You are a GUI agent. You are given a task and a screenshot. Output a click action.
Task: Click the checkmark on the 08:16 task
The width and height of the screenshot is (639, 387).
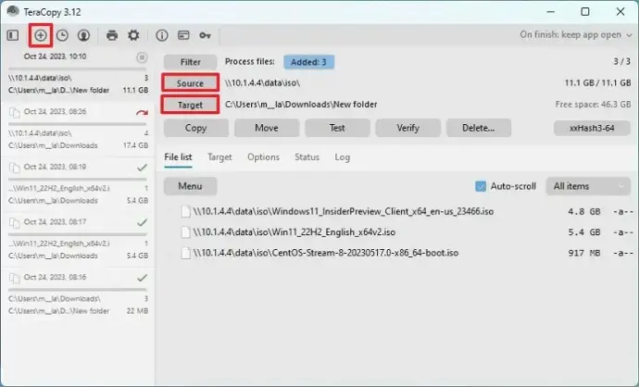(142, 278)
